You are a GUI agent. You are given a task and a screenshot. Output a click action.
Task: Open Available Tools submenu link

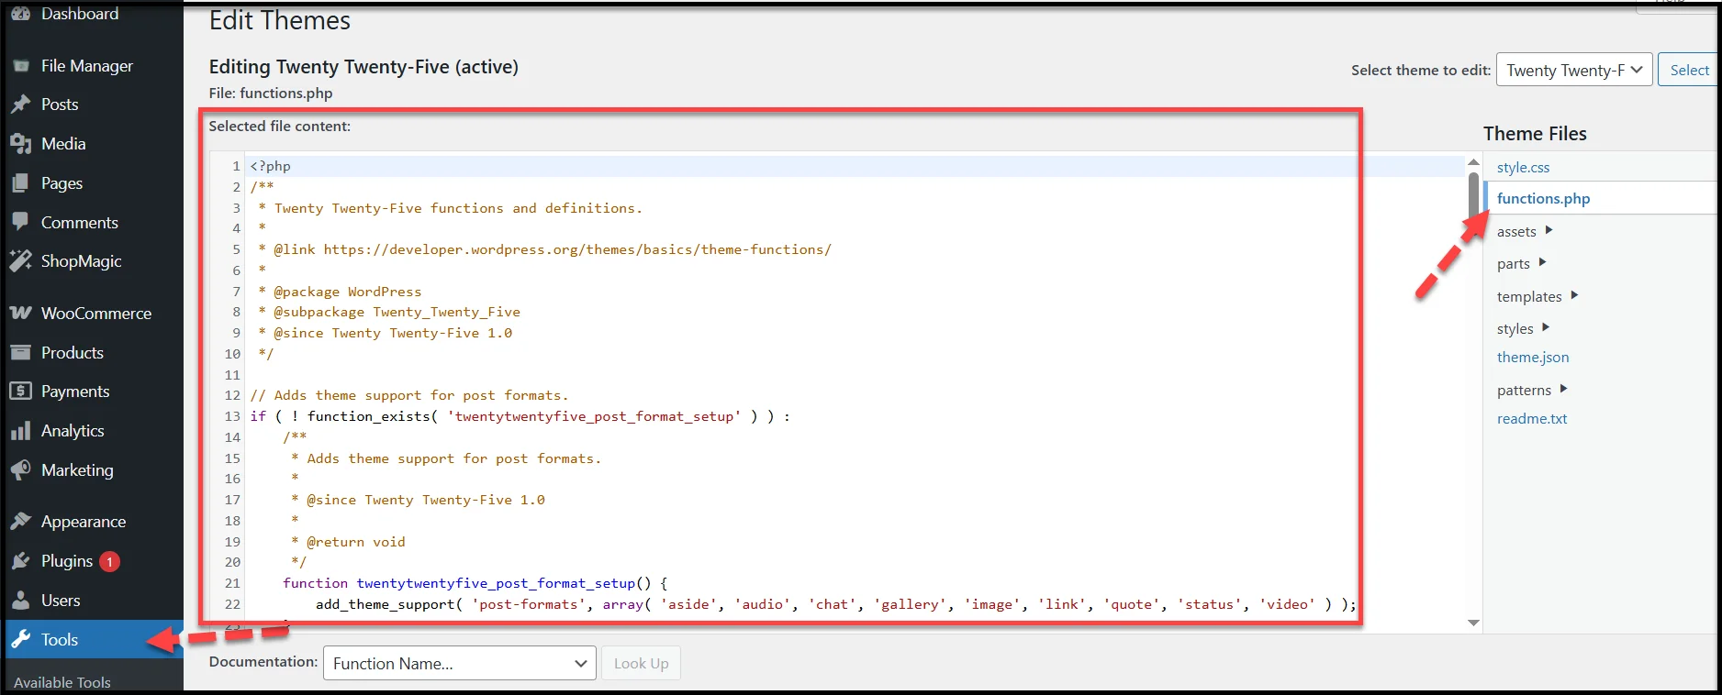pyautogui.click(x=62, y=682)
